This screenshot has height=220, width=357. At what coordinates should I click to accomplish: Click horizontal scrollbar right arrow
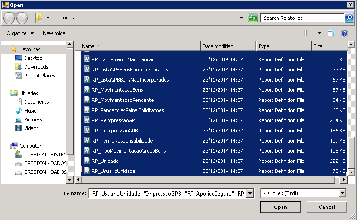click(344, 179)
